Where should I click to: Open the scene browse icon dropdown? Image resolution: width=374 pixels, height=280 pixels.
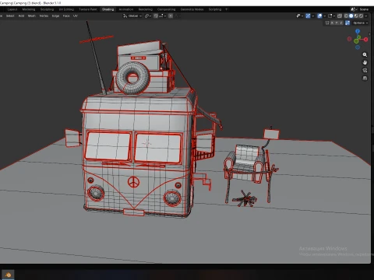pos(355,9)
